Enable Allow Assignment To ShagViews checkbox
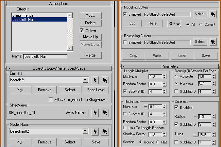The width and height of the screenshot is (221, 147). pyautogui.click(x=51, y=100)
